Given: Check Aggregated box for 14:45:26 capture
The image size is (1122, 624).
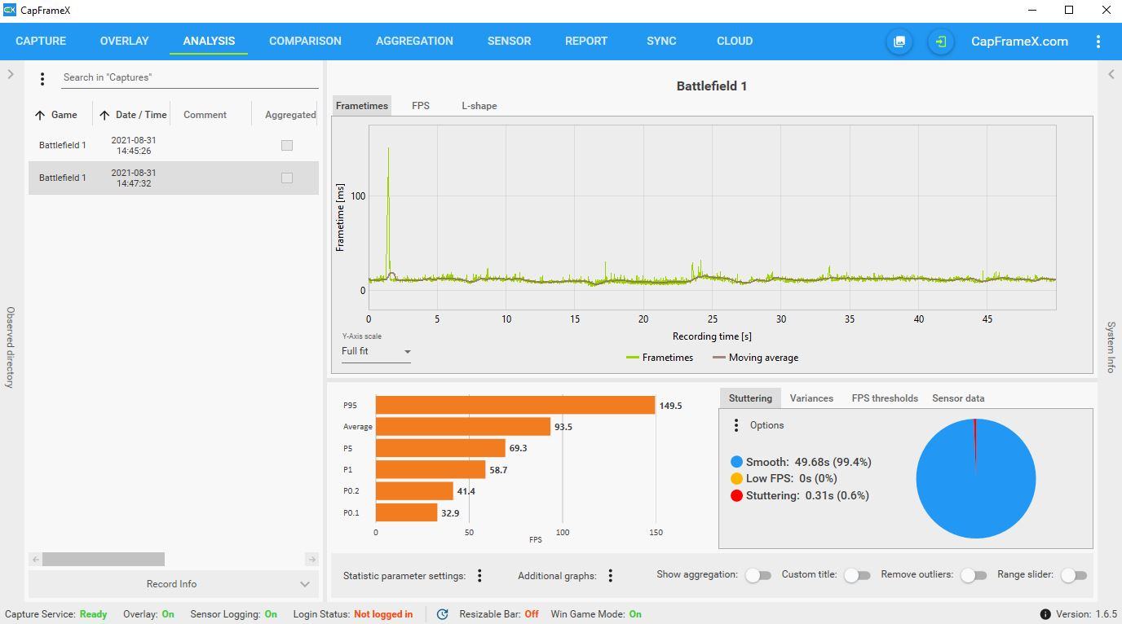Looking at the screenshot, I should (287, 145).
